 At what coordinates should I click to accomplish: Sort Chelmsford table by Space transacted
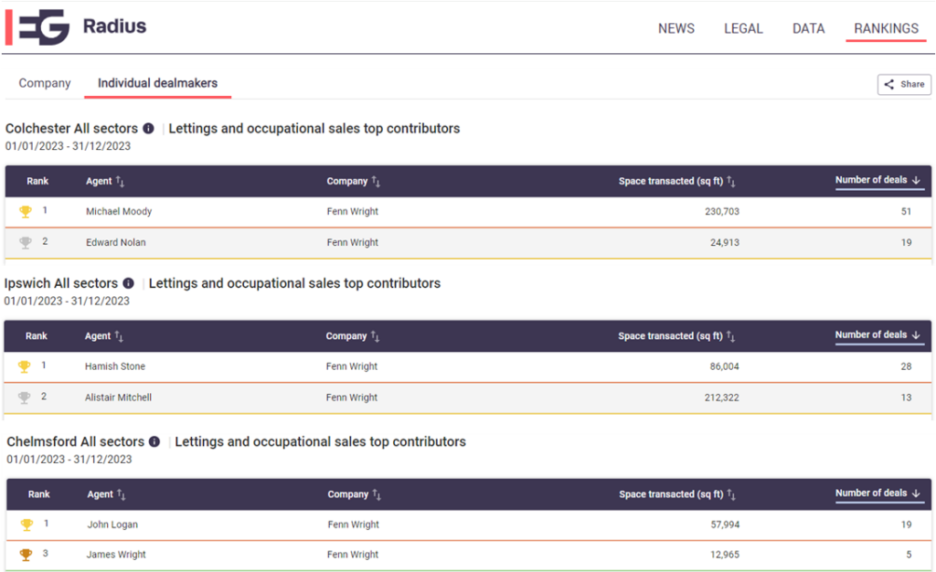(x=677, y=494)
